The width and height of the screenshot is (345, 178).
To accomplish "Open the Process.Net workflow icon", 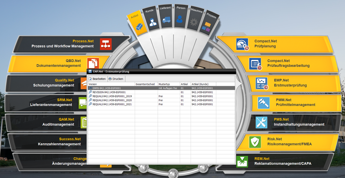I will coord(106,44).
